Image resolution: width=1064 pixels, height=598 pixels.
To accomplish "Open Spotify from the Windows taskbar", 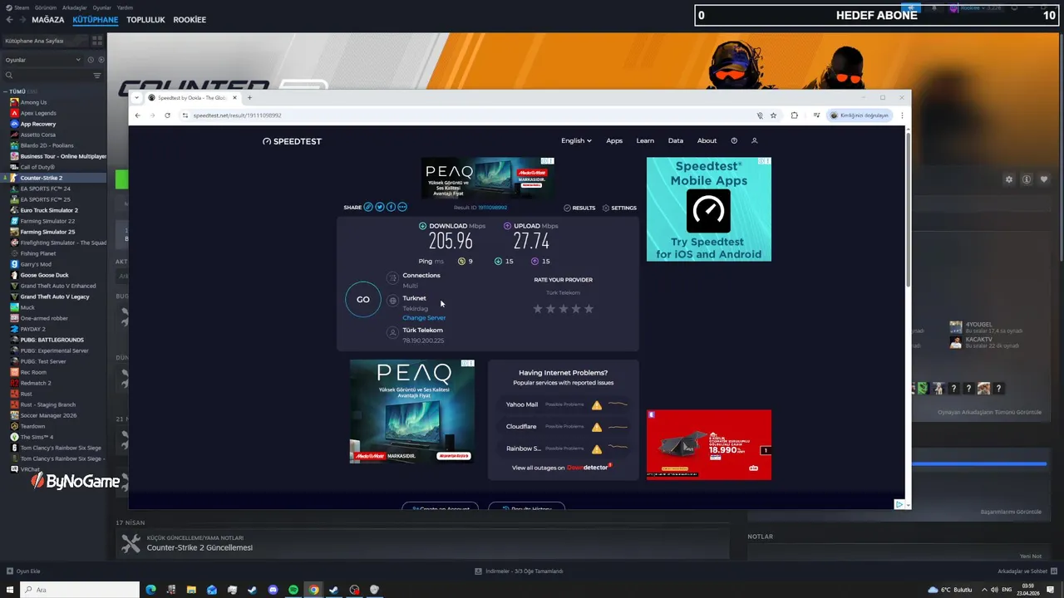I will point(293,590).
